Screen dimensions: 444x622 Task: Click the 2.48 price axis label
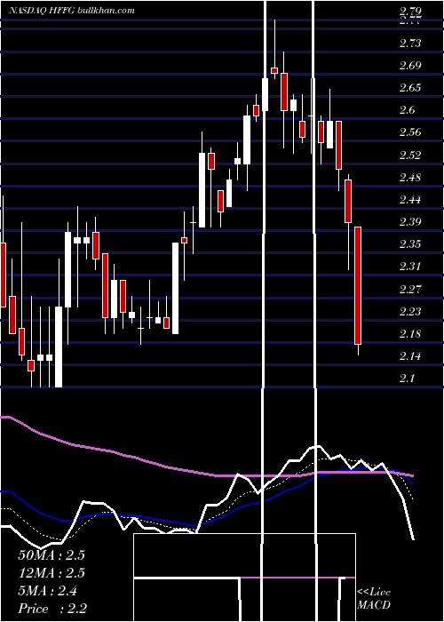[410, 177]
